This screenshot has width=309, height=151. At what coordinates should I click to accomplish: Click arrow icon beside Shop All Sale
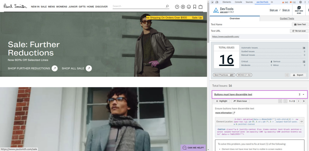[x=89, y=68]
